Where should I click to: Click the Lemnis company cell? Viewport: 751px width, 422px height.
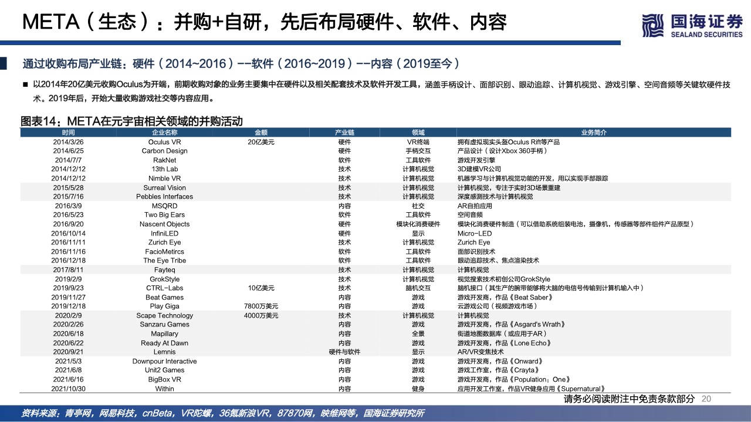click(x=164, y=352)
